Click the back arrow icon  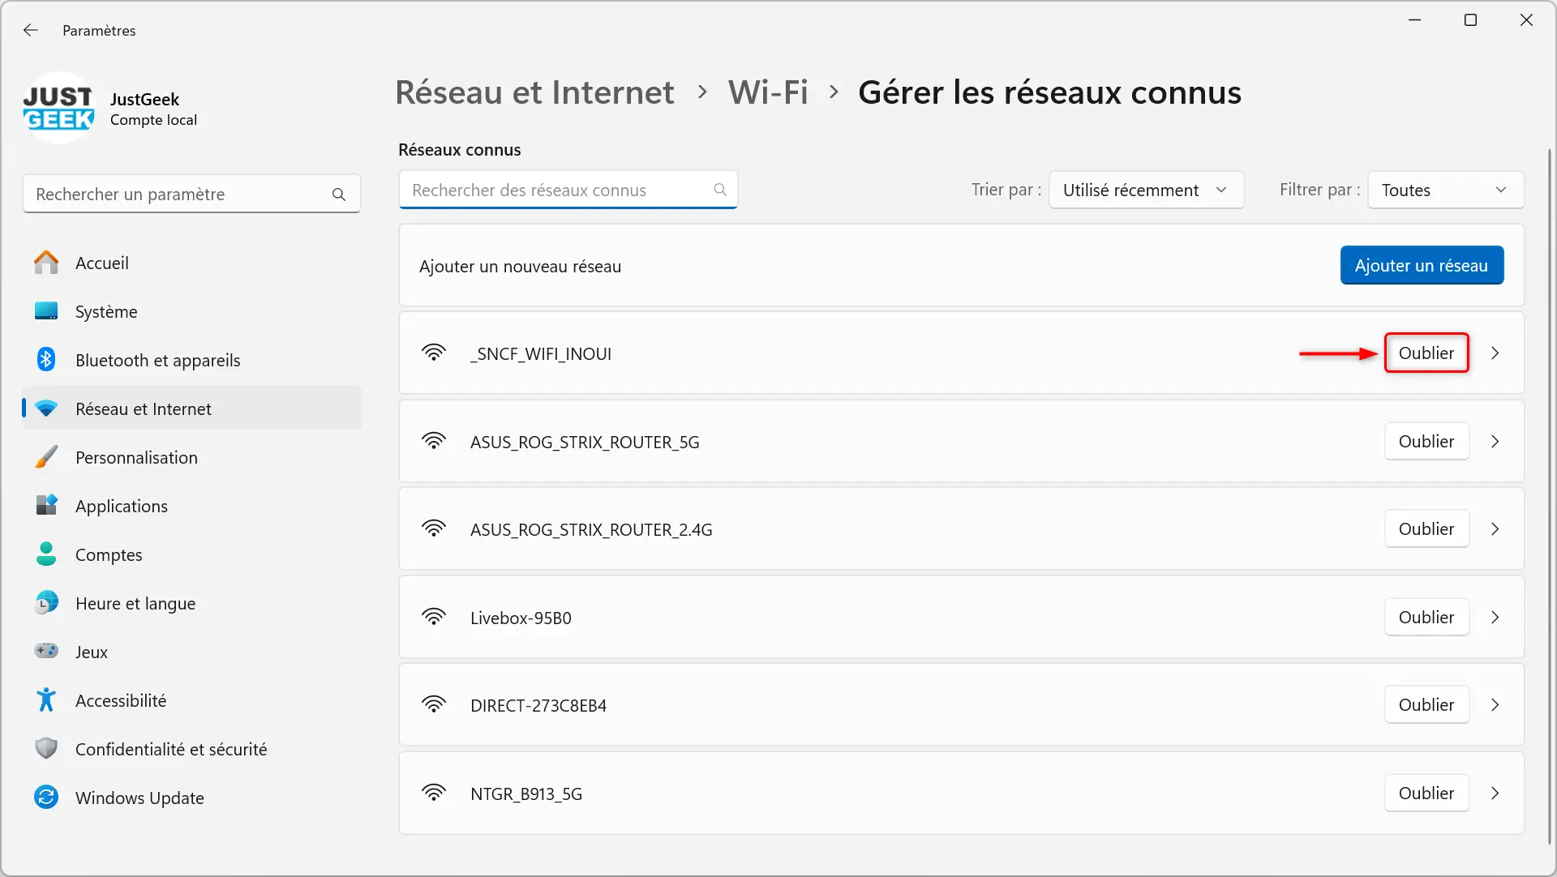31,30
